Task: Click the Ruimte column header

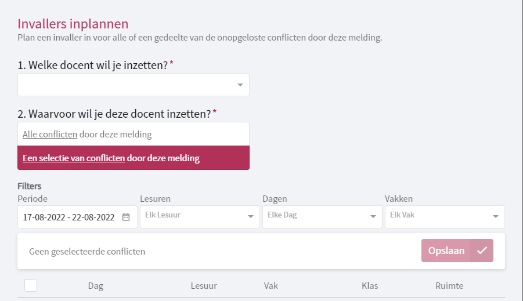Action: click(449, 286)
